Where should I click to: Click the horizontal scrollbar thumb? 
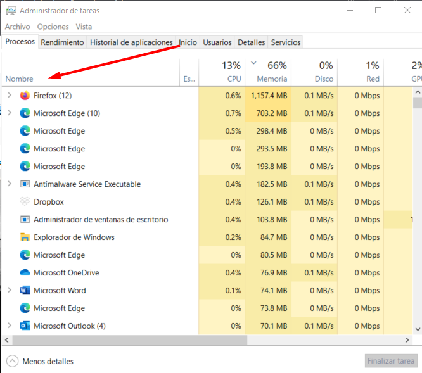click(130, 340)
